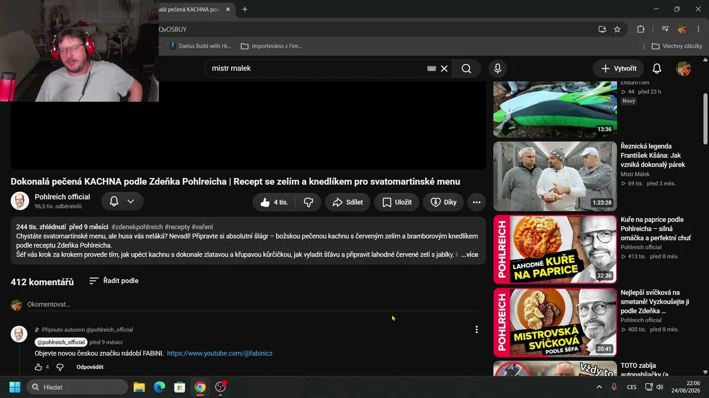This screenshot has width=709, height=398.
Task: Open a new browser tab
Action: point(245,9)
